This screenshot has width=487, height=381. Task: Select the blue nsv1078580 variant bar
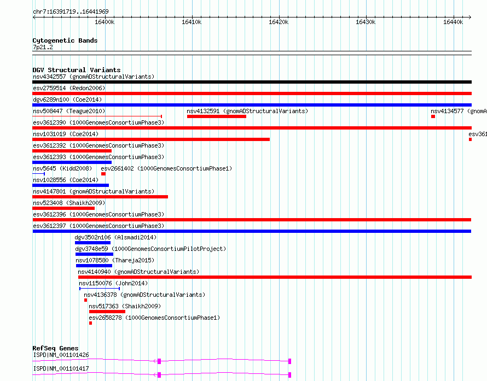tap(94, 266)
